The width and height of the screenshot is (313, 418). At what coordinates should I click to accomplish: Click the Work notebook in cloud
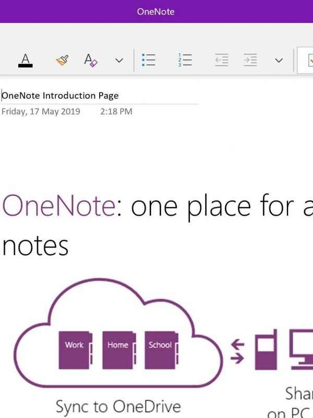(75, 350)
